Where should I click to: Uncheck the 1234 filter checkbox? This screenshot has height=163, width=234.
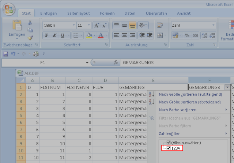169,148
